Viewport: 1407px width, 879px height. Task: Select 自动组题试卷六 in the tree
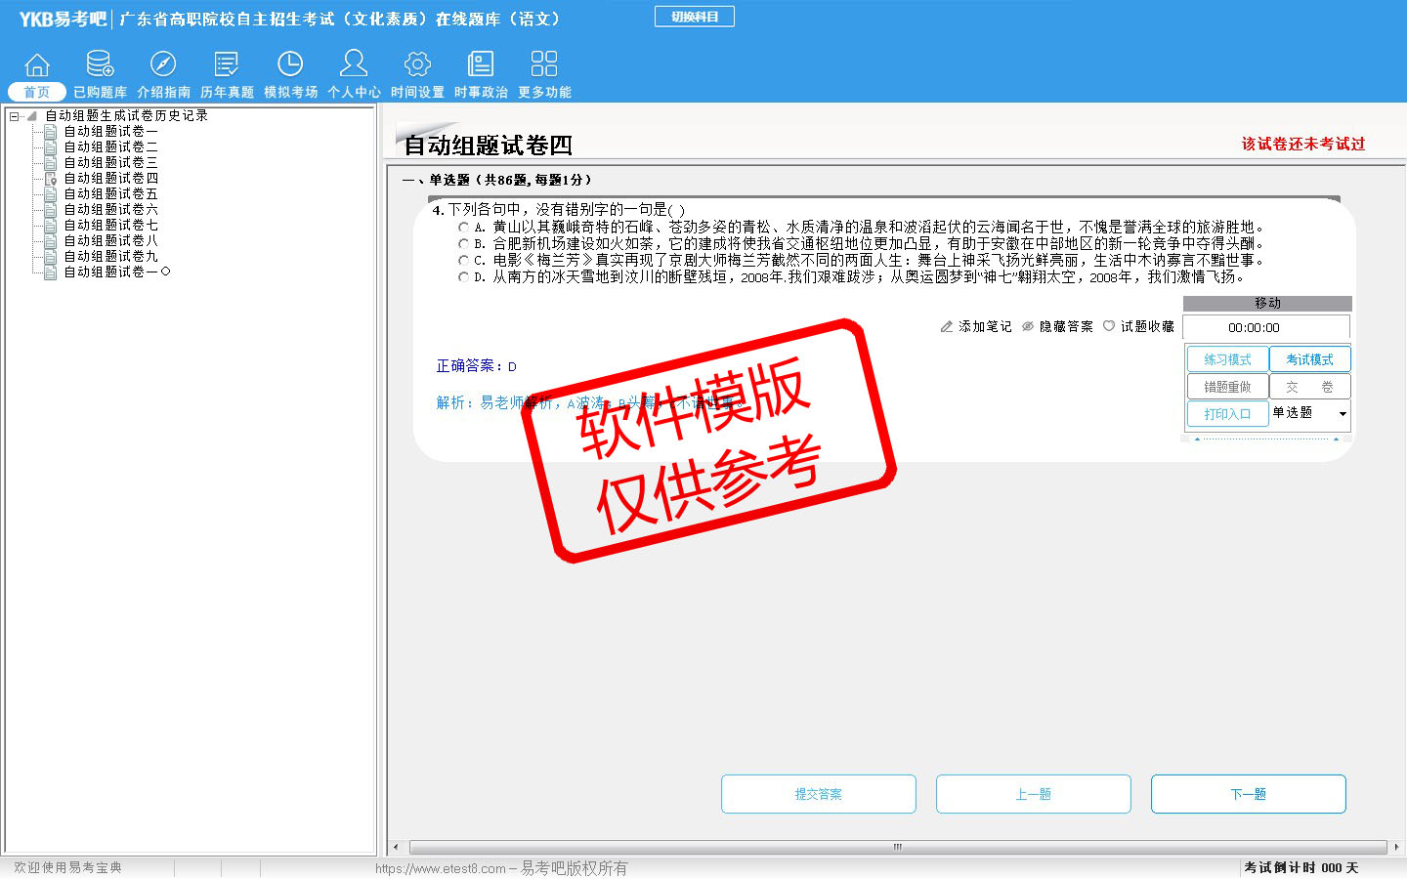(110, 210)
